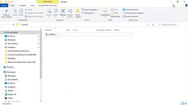Click the Editar ribbon button
This screenshot has height=105, width=188.
(115, 13)
